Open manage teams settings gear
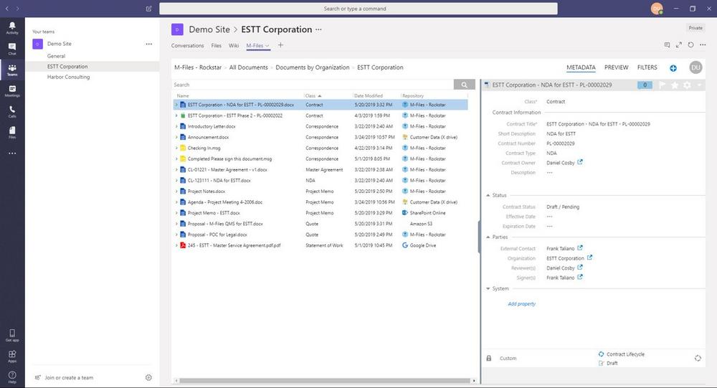Screen dimensions: 717x388 pos(148,377)
